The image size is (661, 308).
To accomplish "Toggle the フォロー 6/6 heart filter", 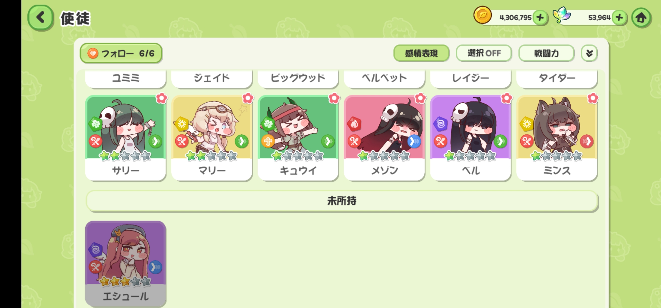I will [121, 53].
